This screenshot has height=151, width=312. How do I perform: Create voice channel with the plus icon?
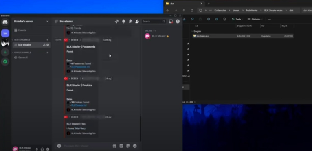point(47,53)
